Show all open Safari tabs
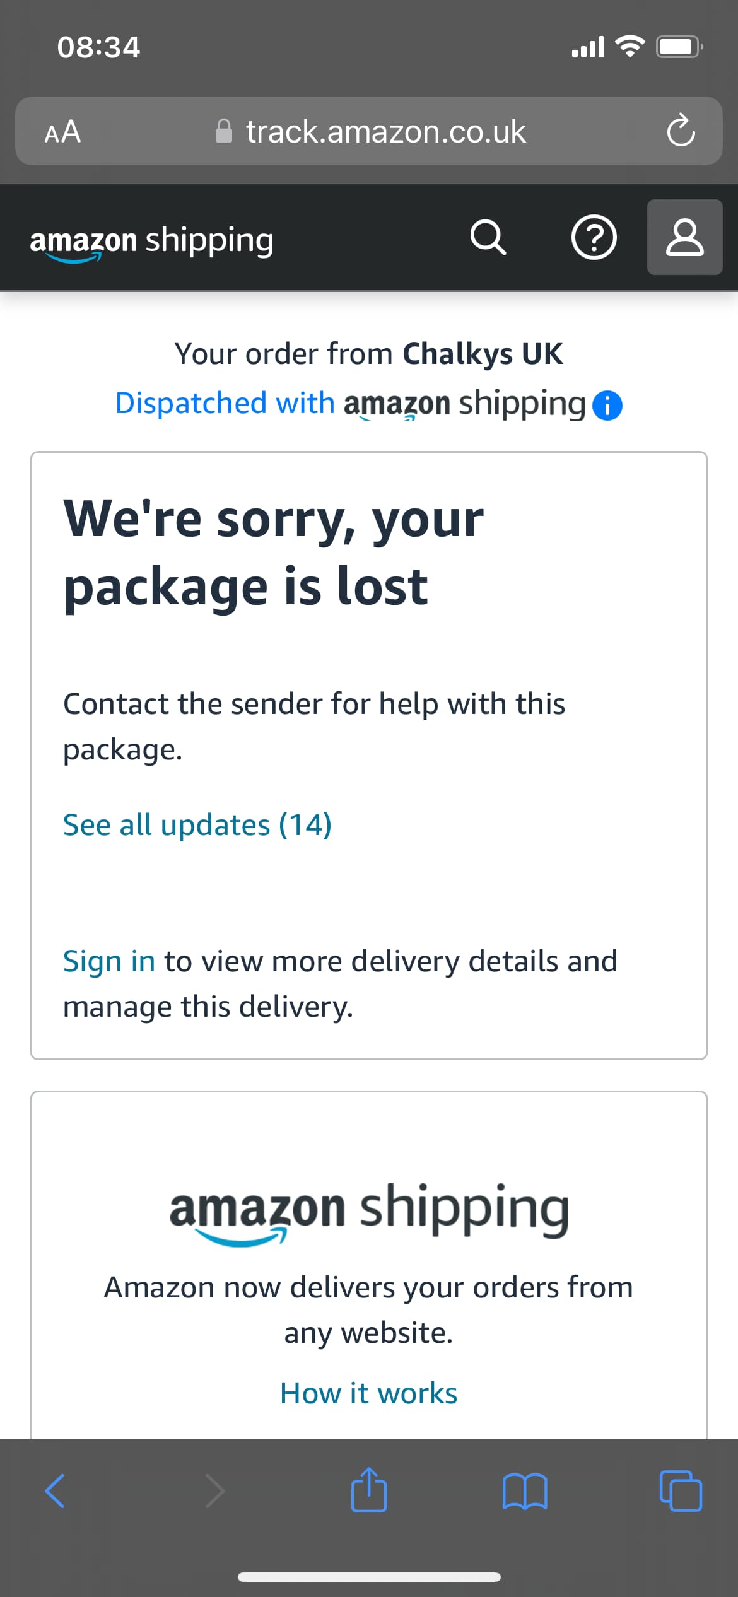The width and height of the screenshot is (738, 1597). tap(680, 1491)
